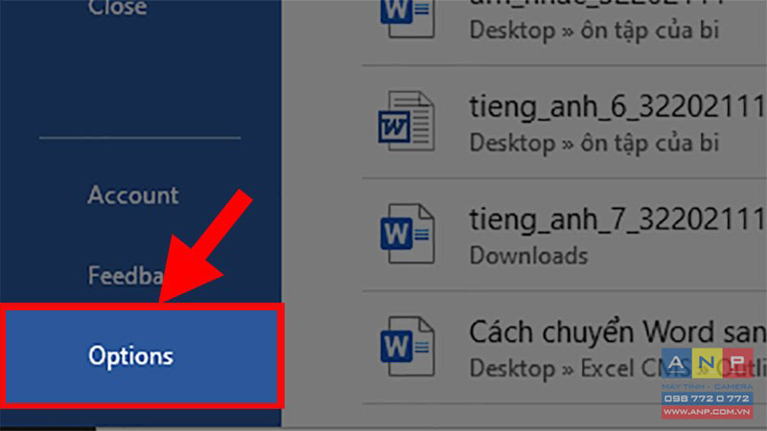Click the legacy Word document icon for tieng_anh_6
Screen dimensions: 767x431
(407, 122)
